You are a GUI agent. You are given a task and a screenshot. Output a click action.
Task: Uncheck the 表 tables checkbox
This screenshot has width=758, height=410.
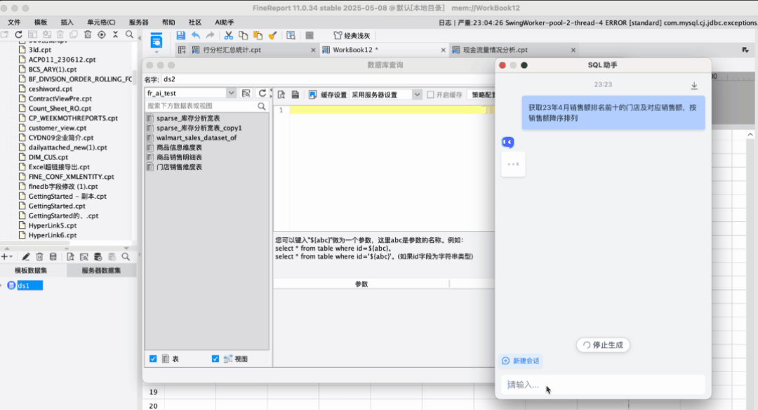153,359
